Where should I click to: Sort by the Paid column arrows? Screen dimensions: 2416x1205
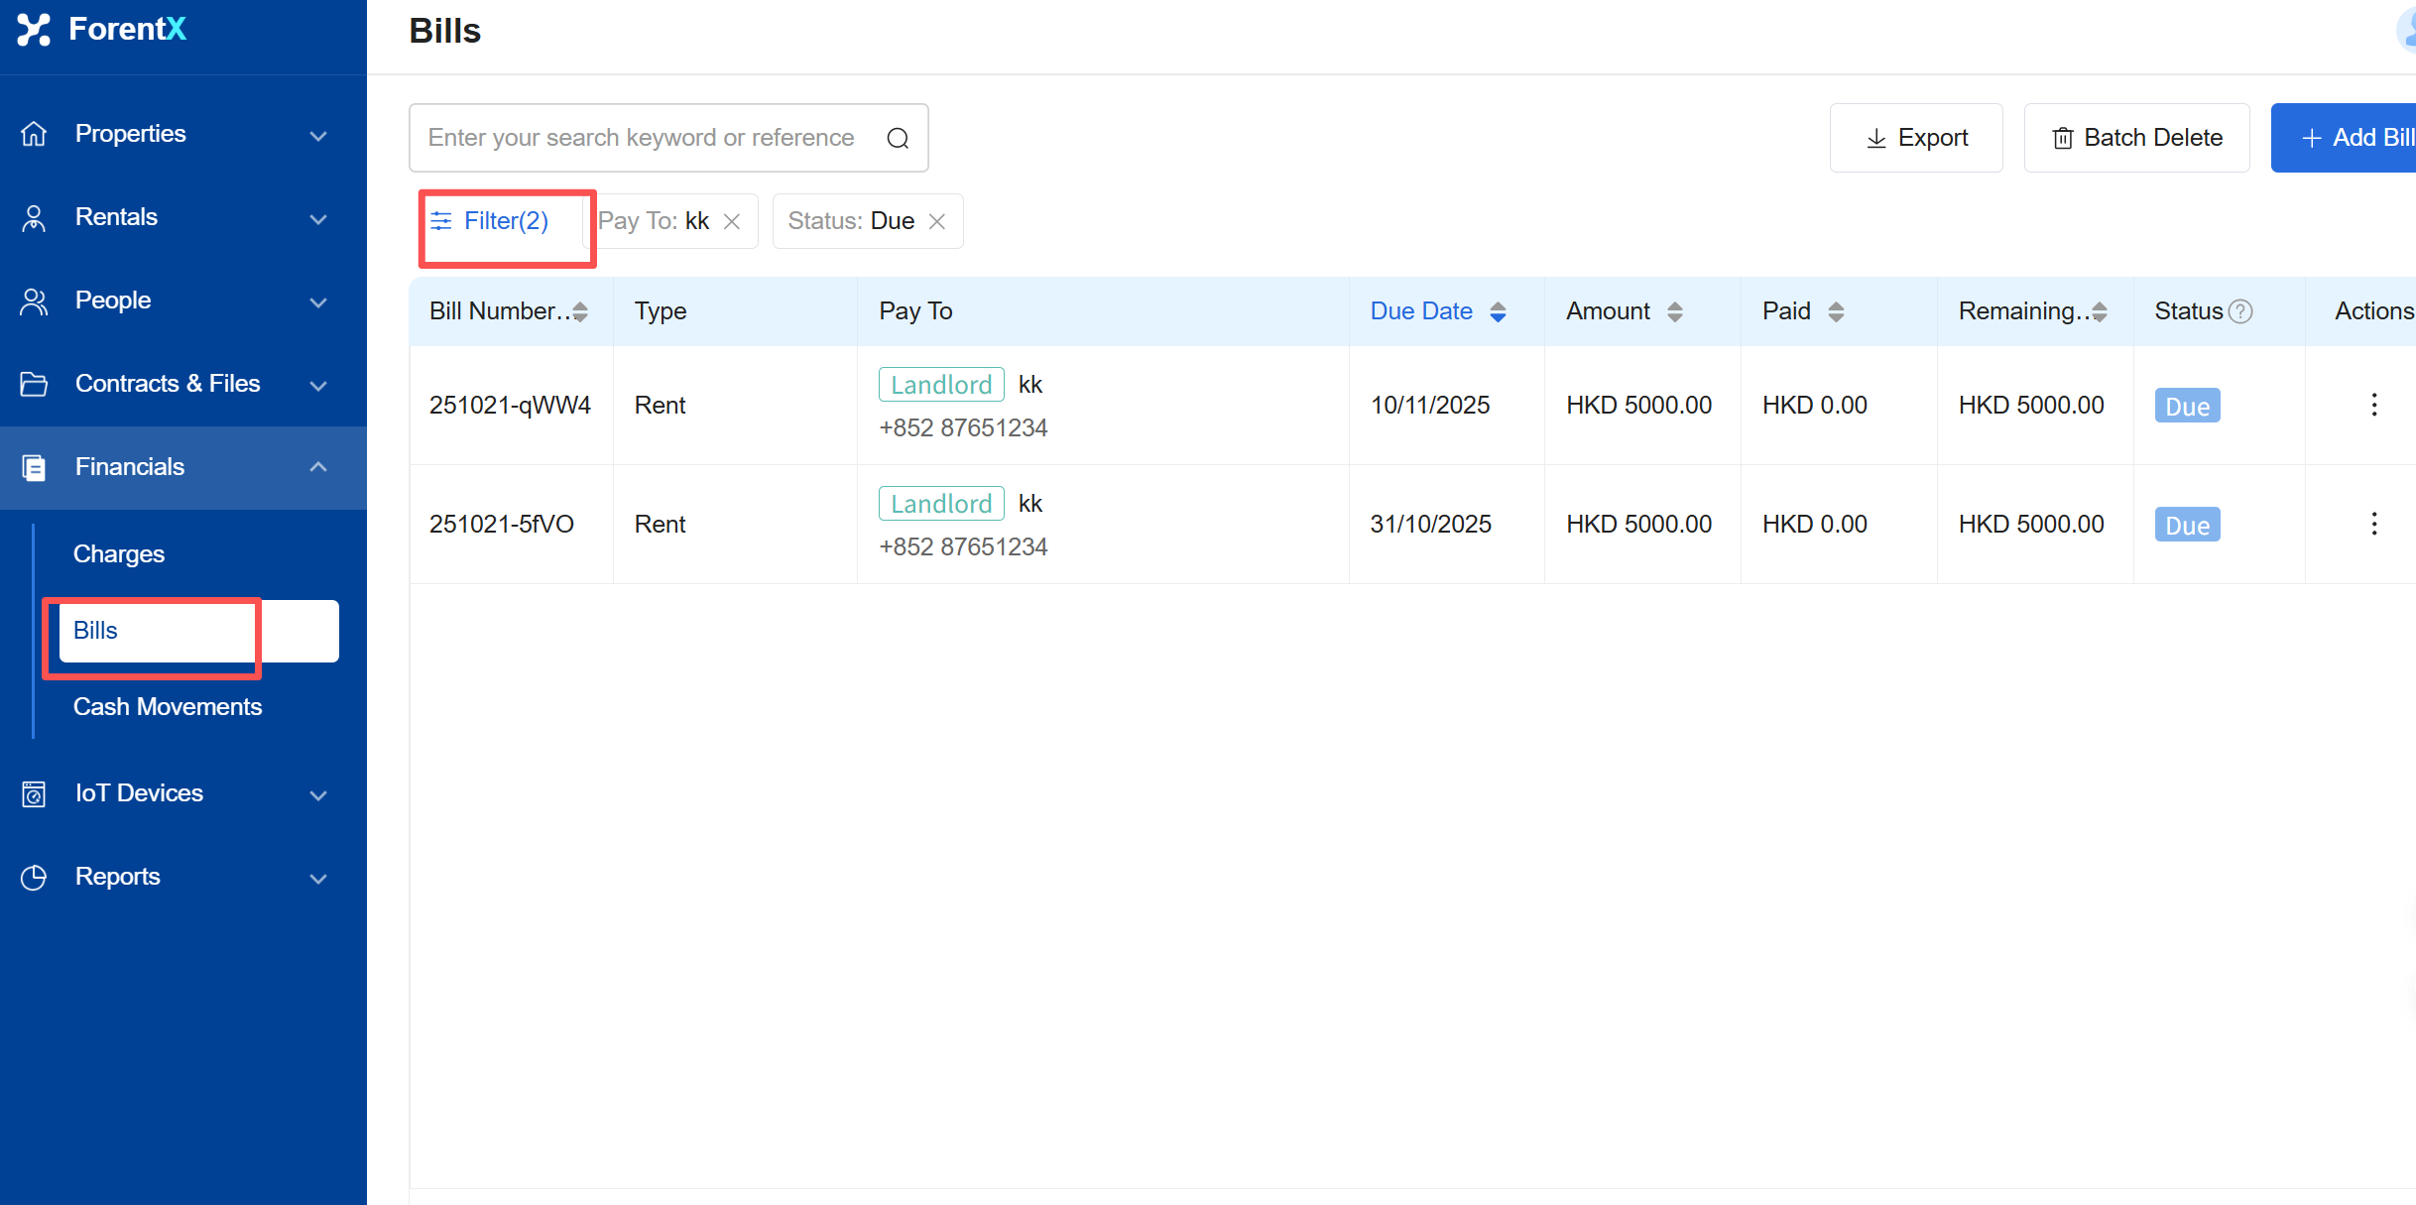pos(1836,311)
